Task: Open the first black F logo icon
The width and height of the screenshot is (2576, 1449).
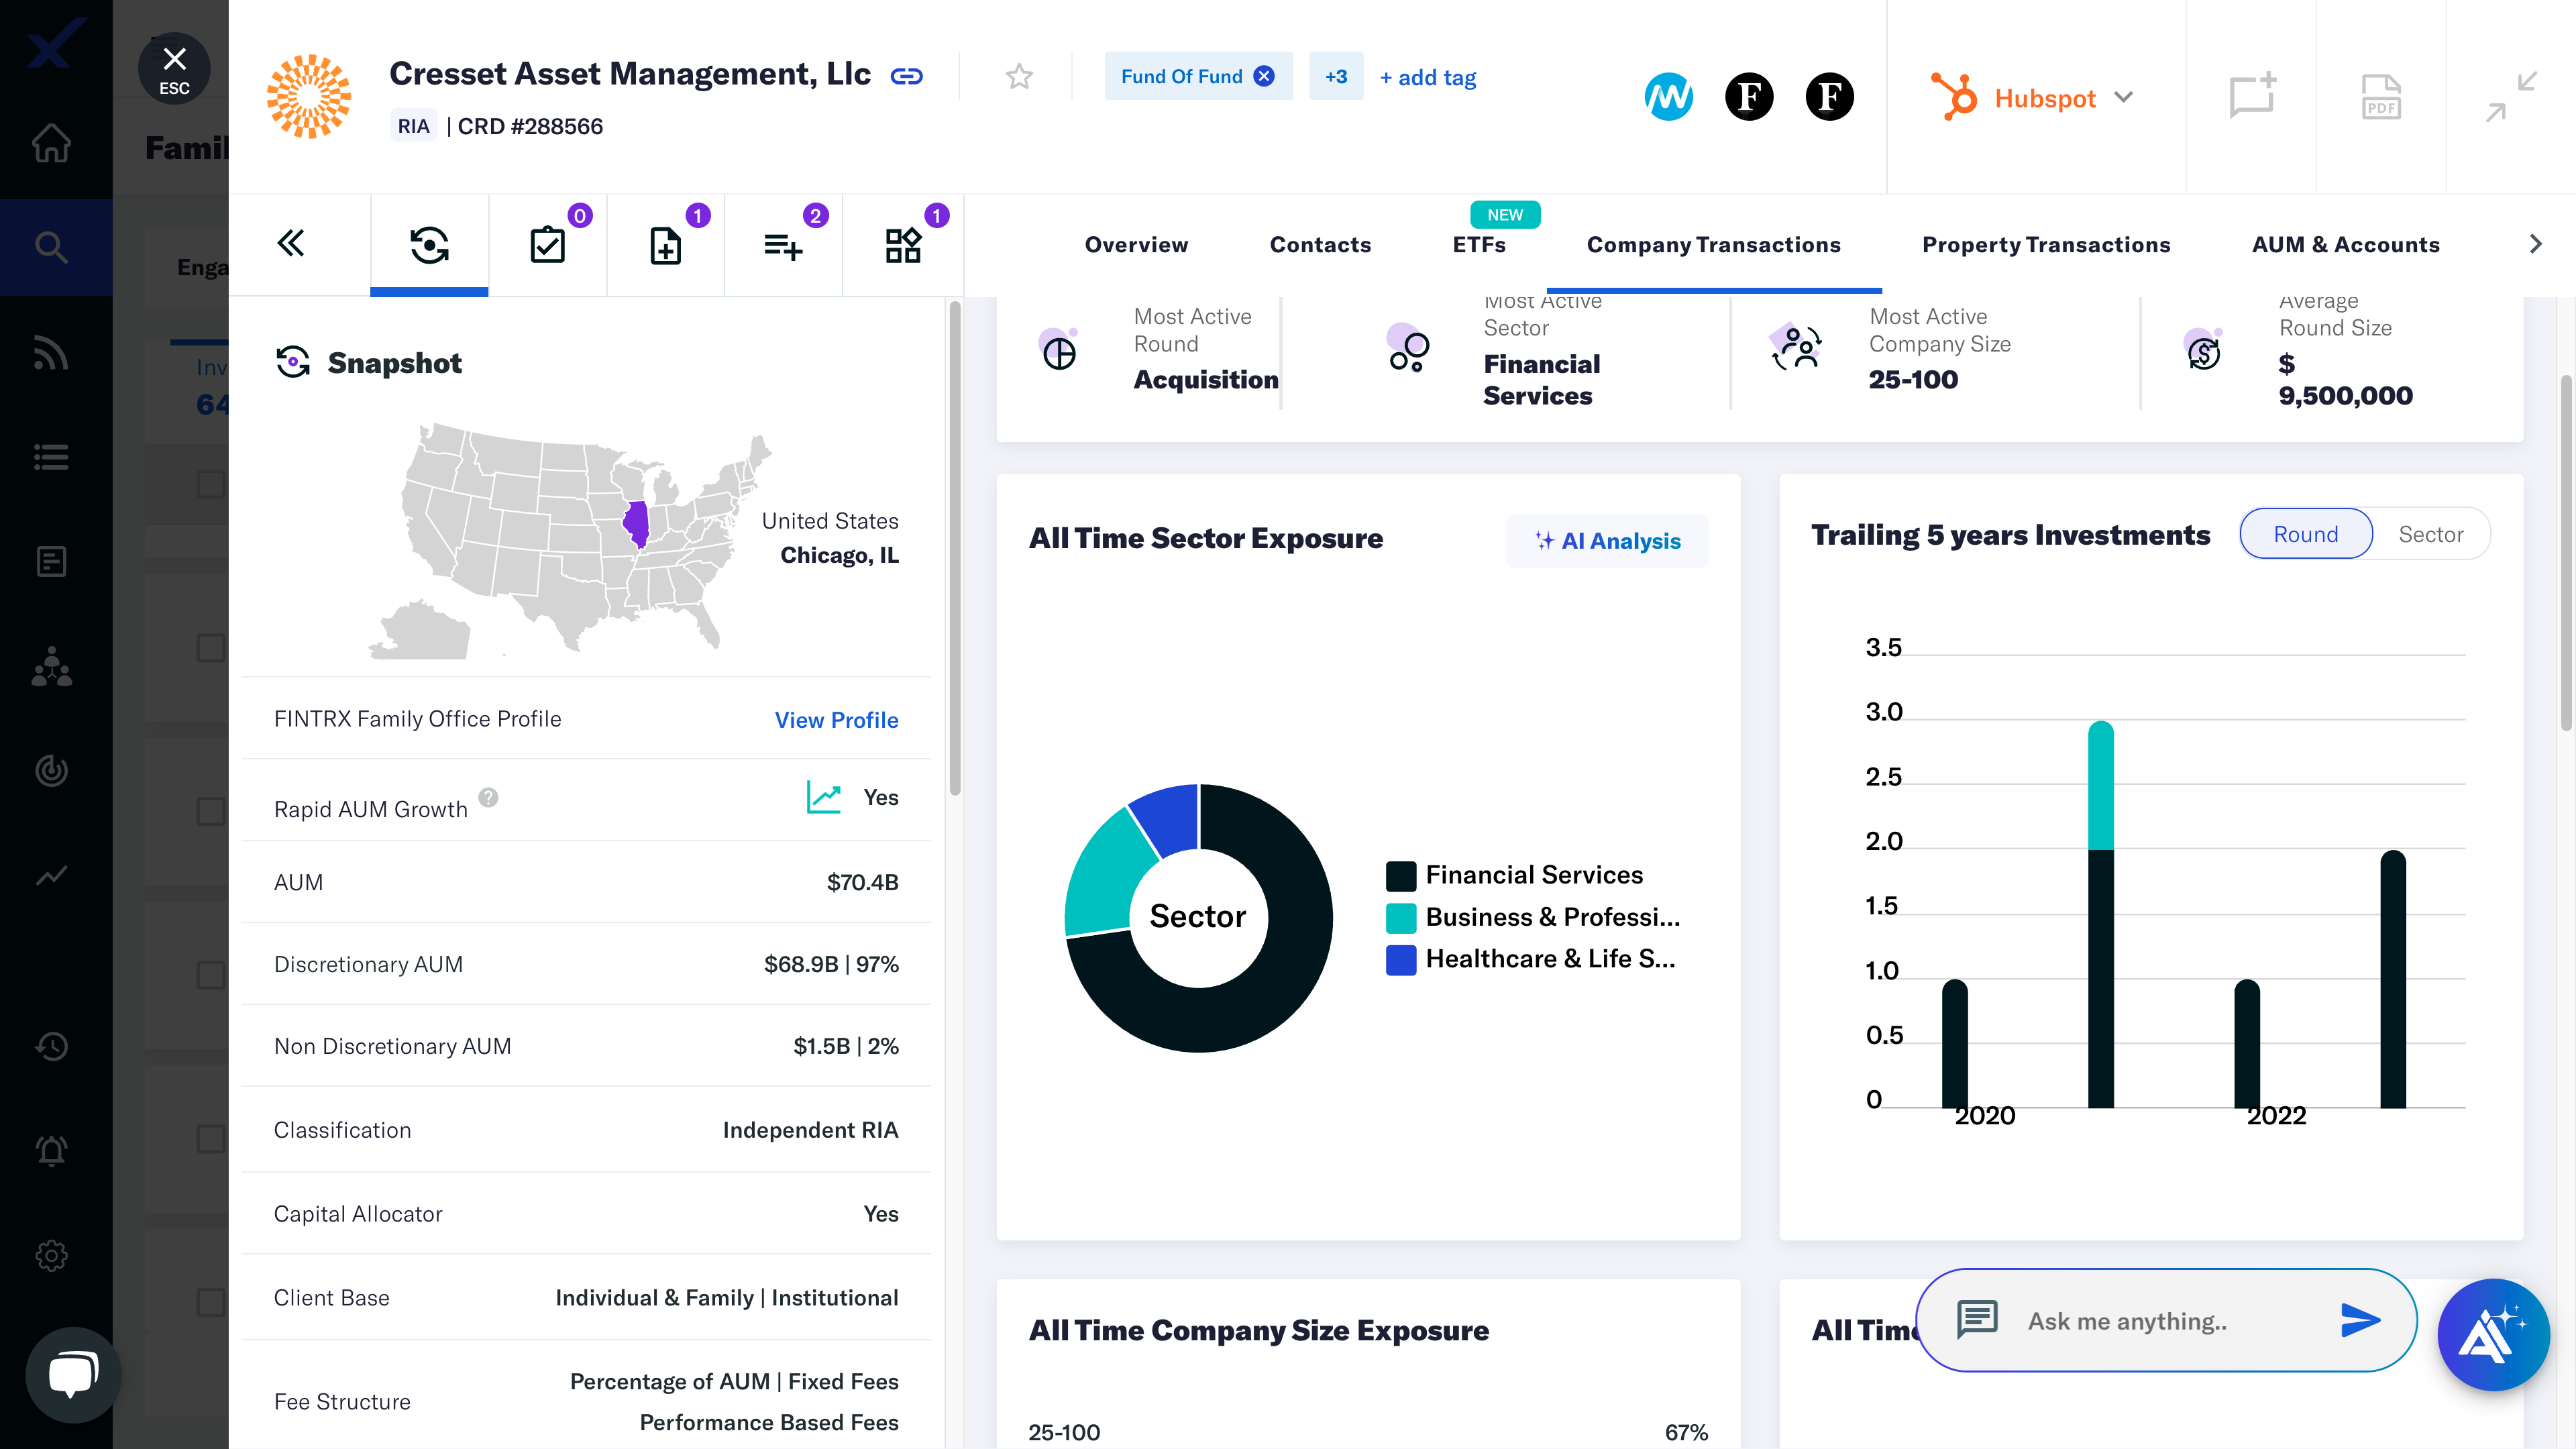Action: click(1749, 97)
